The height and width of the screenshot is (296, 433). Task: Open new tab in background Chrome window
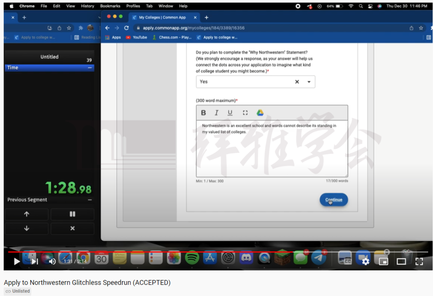click(x=24, y=17)
